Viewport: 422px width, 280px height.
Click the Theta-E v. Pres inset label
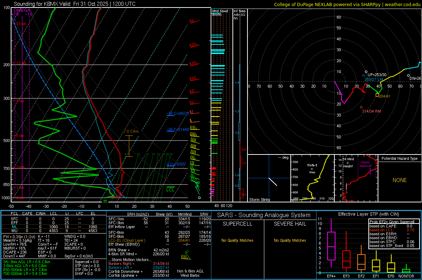pos(312,168)
